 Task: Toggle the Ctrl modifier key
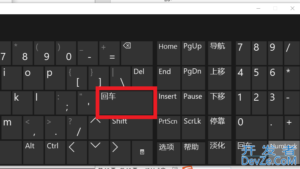pyautogui.click(x=55, y=152)
